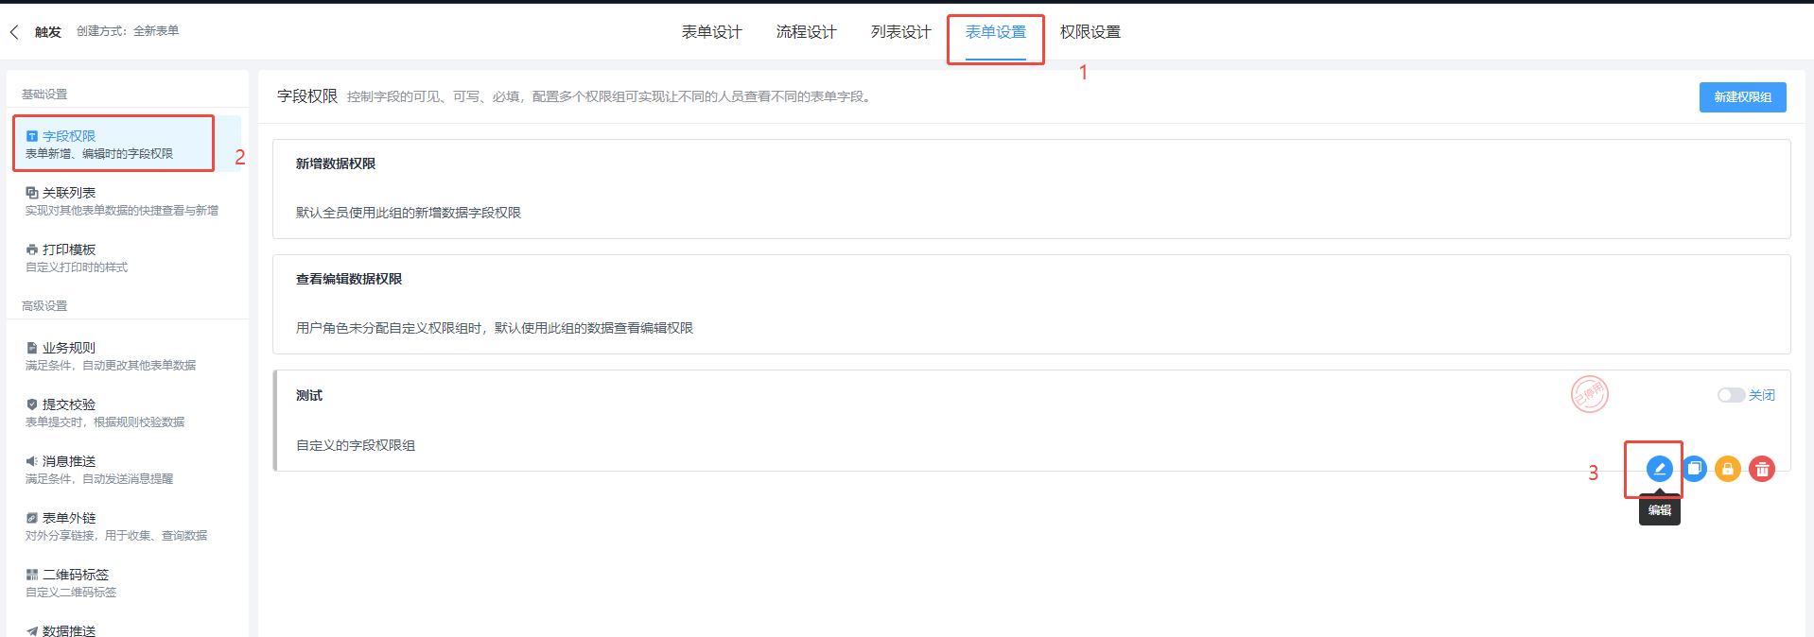This screenshot has height=637, width=1814.
Task: Click the 自定义的字段权限组 description text
Action: pos(356,445)
